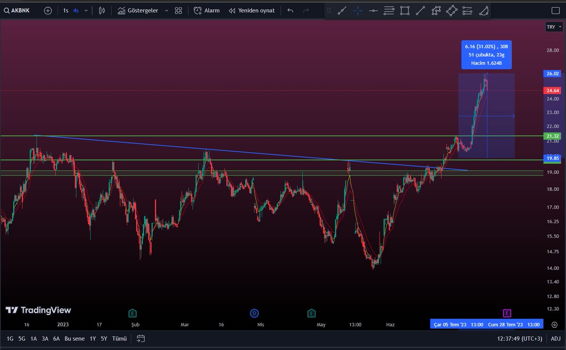Select the price range measuring tool
The width and height of the screenshot is (566, 350).
467,10
